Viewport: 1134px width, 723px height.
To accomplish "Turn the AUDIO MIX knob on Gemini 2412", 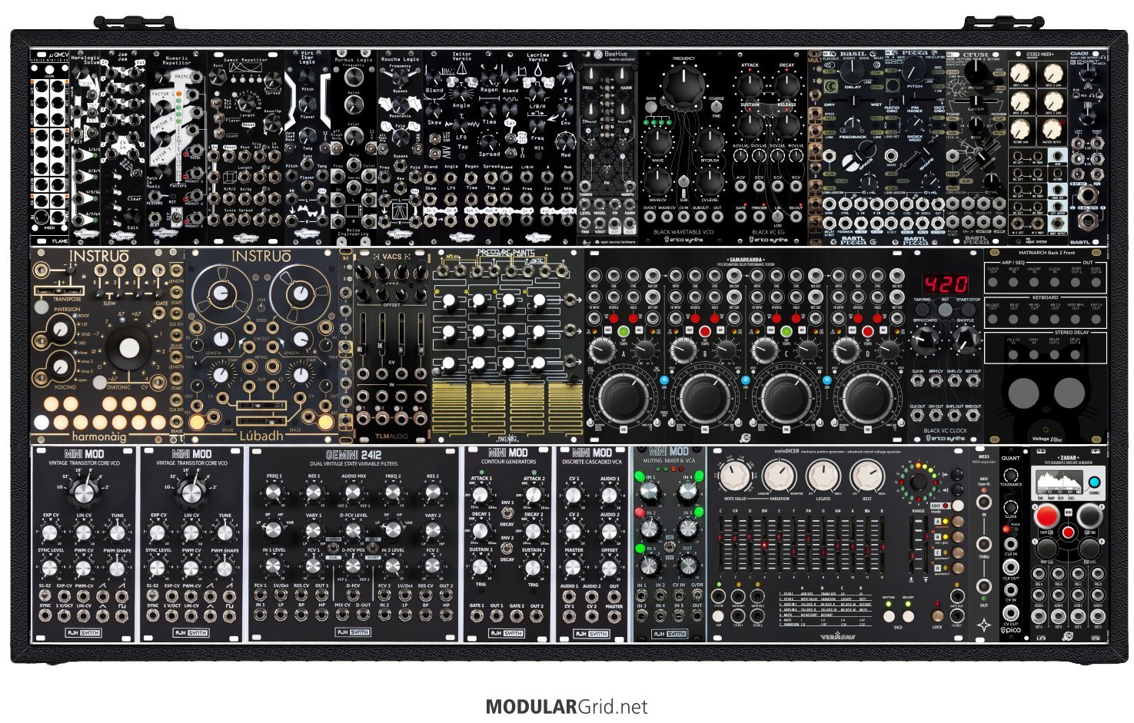I will click(353, 493).
